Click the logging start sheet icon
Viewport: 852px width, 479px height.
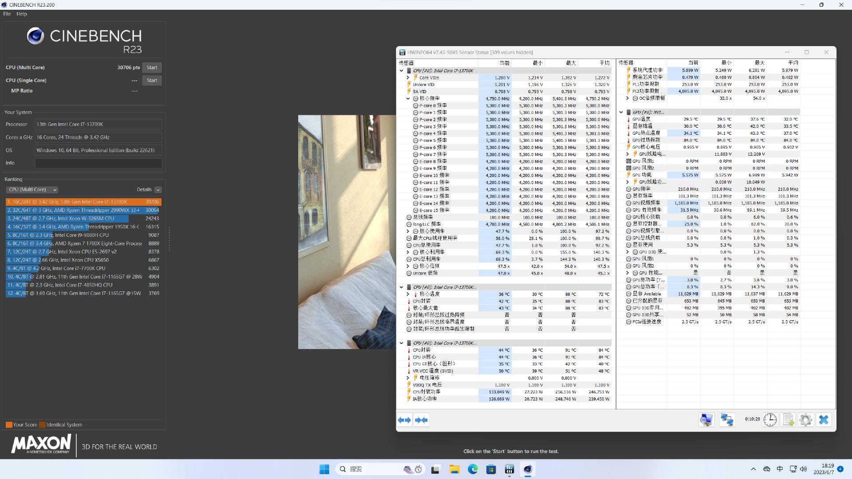click(x=788, y=420)
